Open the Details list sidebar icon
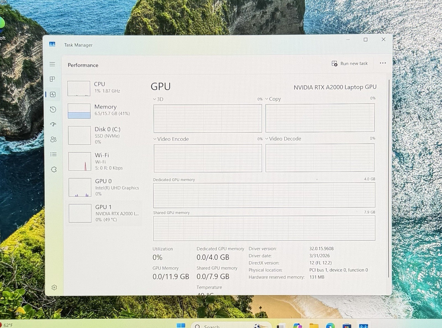Screen dimensions: 442x328 [x=54, y=154]
